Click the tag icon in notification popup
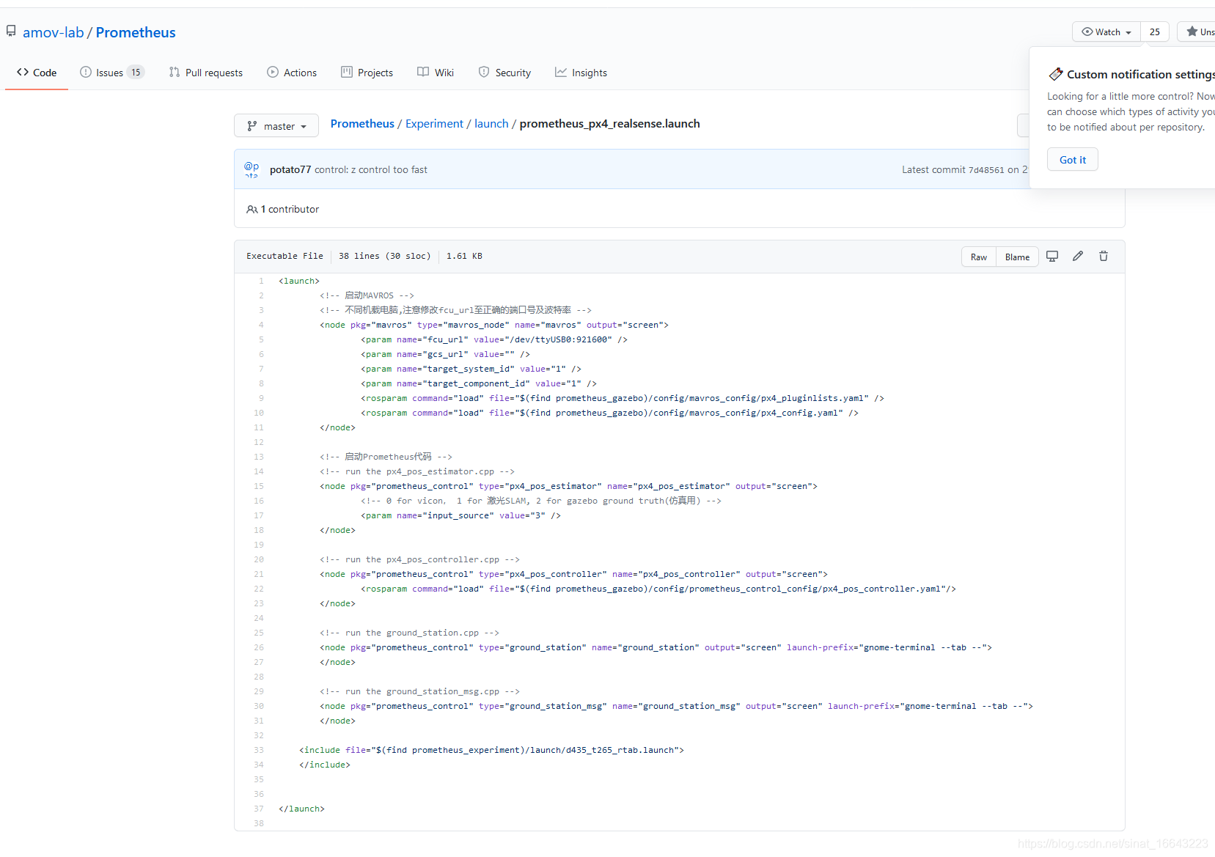Screen dimensions: 1215x857 pyautogui.click(x=1056, y=74)
